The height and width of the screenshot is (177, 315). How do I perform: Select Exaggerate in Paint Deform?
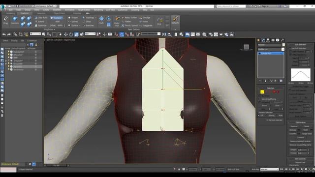[x=146, y=26]
